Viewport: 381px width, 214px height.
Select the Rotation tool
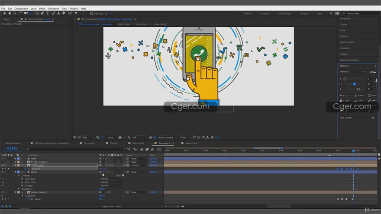21,13
